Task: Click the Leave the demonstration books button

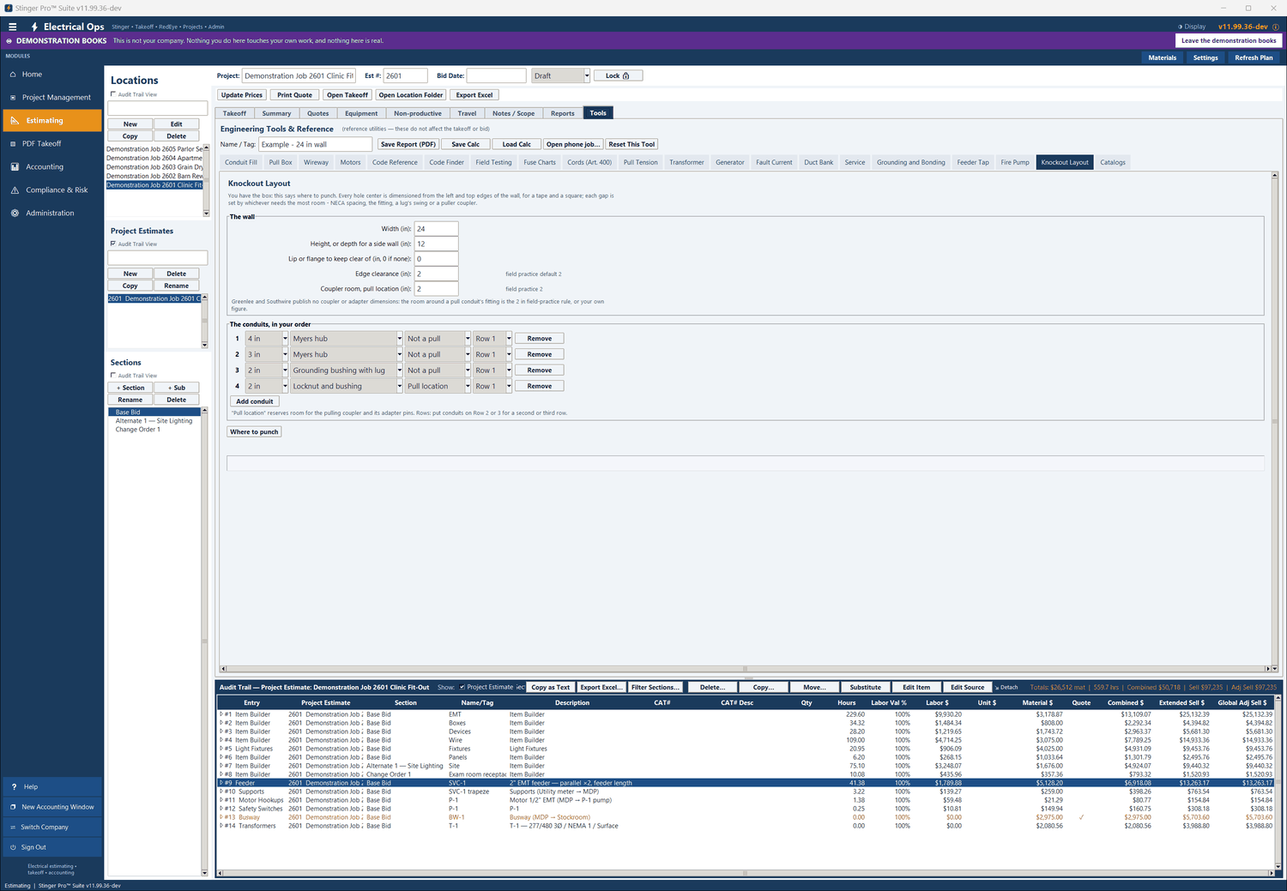Action: pos(1229,40)
